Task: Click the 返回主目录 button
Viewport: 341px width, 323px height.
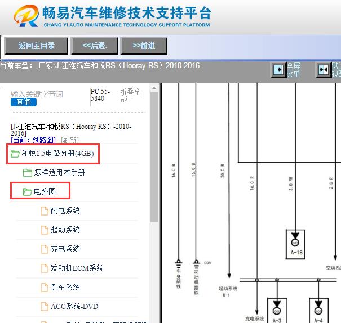Action: [36, 46]
